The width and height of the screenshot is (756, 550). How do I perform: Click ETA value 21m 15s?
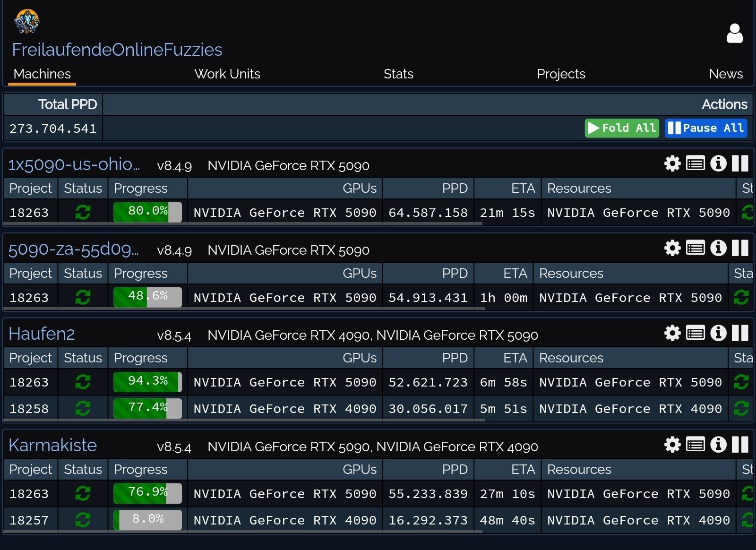click(507, 213)
